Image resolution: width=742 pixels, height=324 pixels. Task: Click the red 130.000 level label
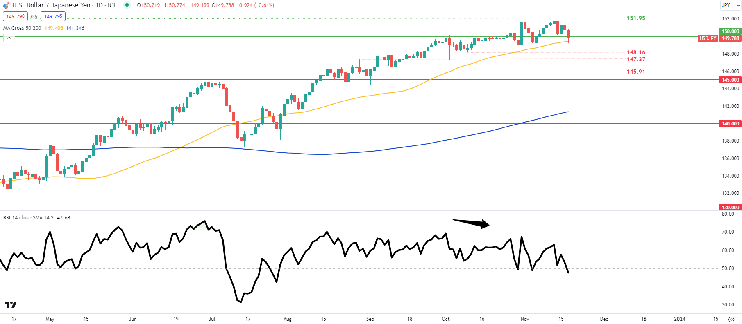pos(730,207)
